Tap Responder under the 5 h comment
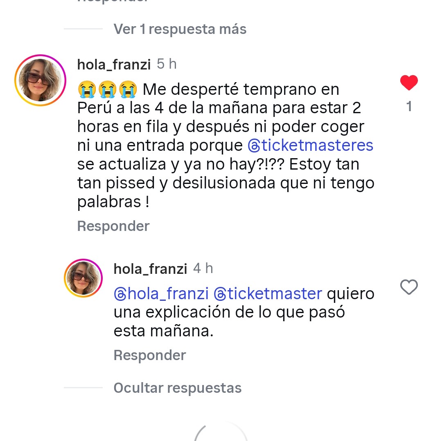The image size is (442, 441). (x=113, y=226)
